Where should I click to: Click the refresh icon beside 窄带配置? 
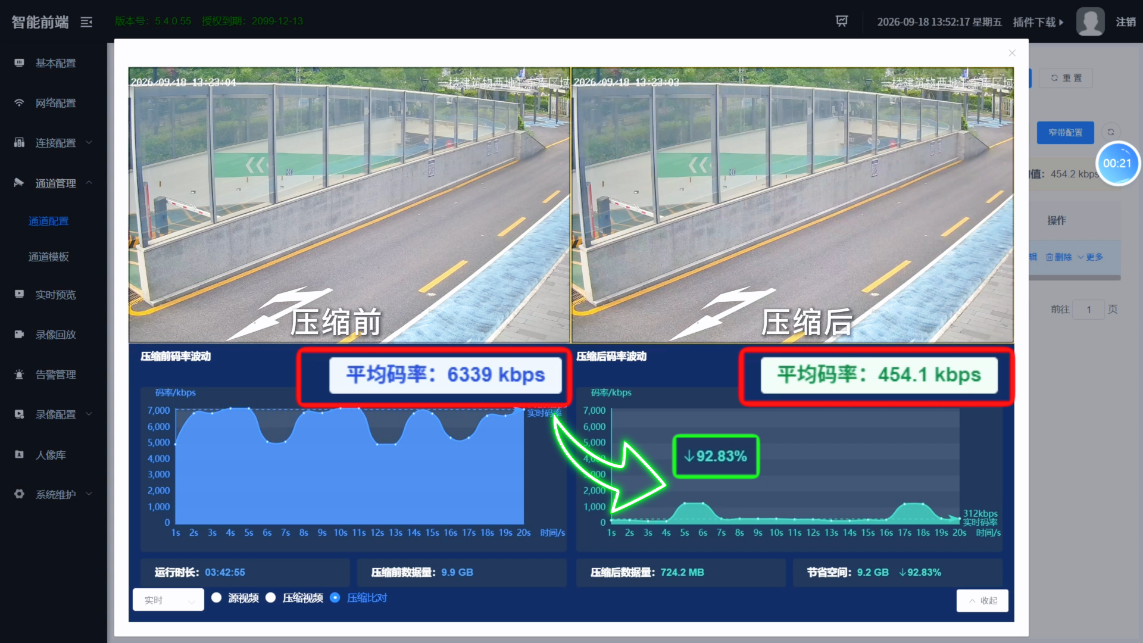[1110, 132]
